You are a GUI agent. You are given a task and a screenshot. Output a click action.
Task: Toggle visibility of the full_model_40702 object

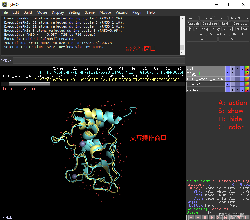(206, 79)
